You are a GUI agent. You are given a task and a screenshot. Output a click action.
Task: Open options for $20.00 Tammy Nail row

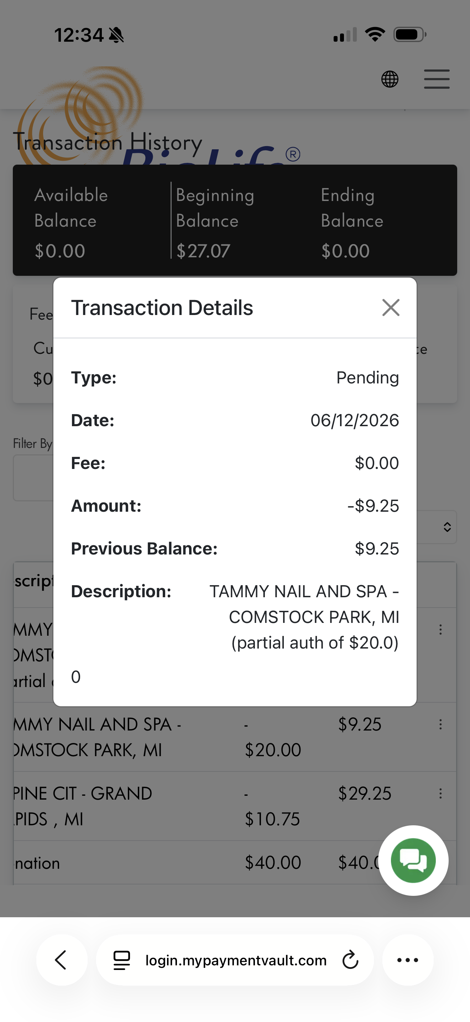click(x=440, y=724)
